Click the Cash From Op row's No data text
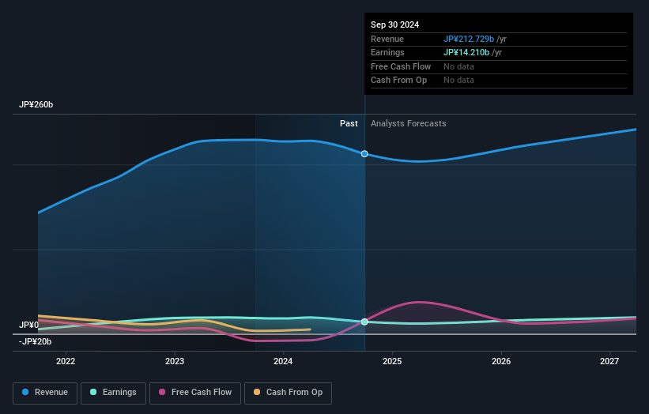The image size is (649, 414). [x=458, y=81]
